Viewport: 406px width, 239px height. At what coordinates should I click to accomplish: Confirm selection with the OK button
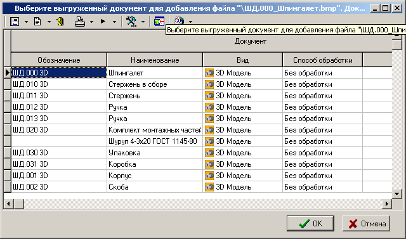[310, 224]
